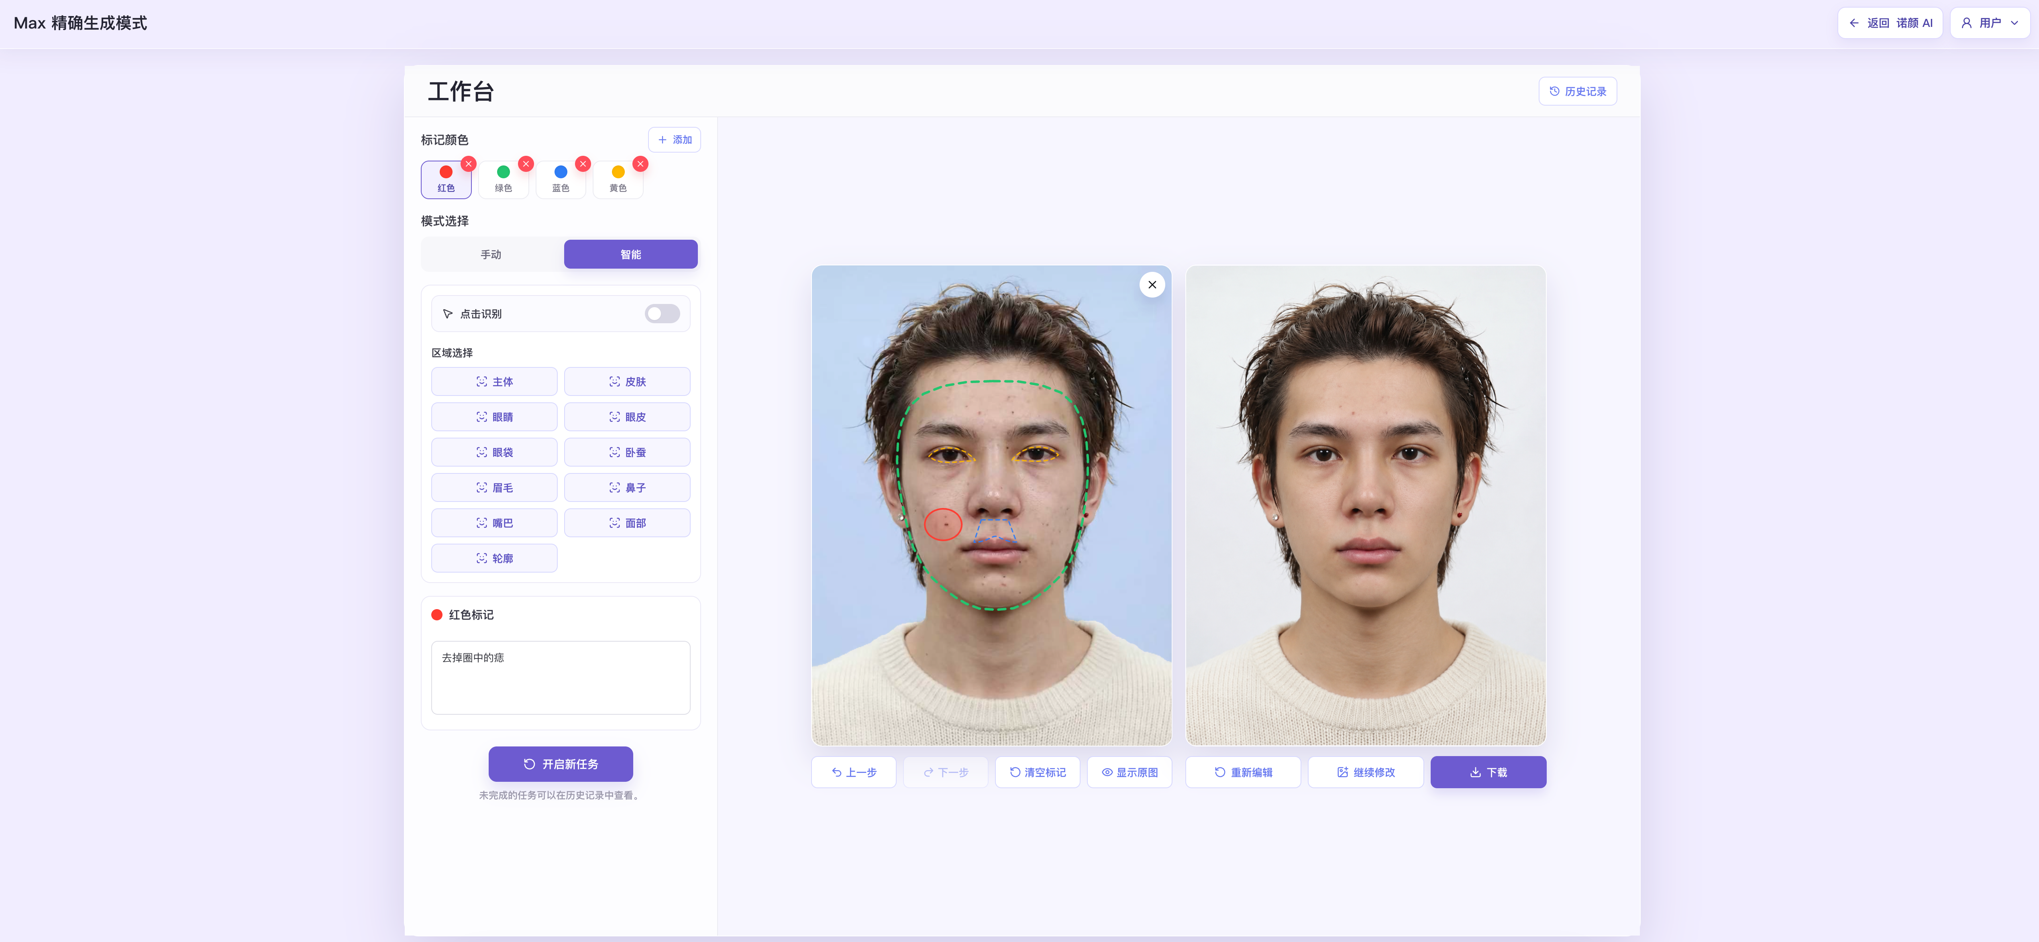Focus the red marker description text box
2039x942 pixels.
pos(561,678)
